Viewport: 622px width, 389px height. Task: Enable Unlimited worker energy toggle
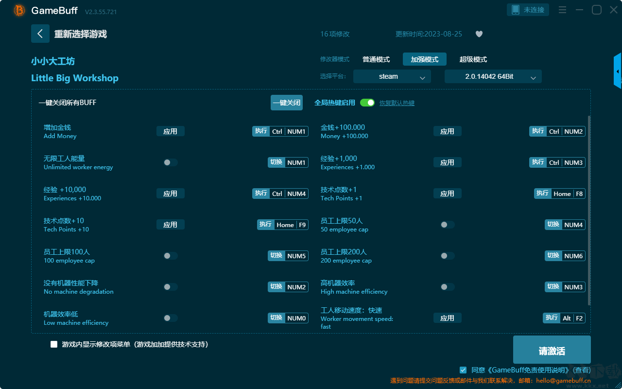click(x=171, y=162)
